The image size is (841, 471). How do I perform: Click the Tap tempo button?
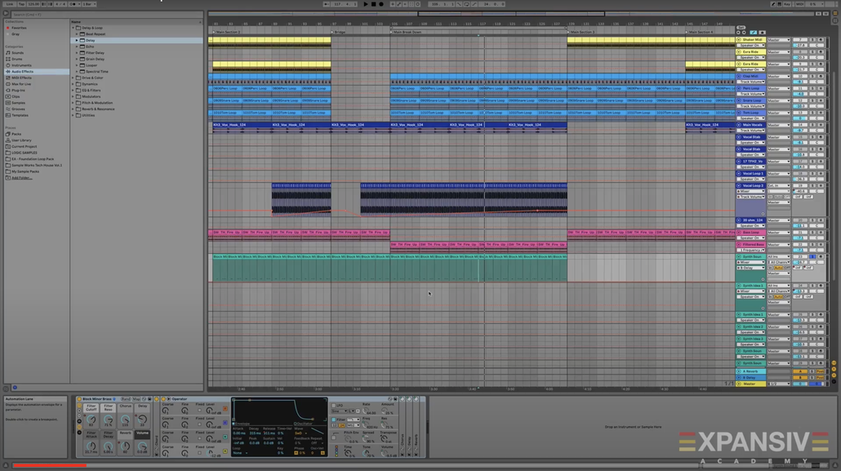click(21, 4)
